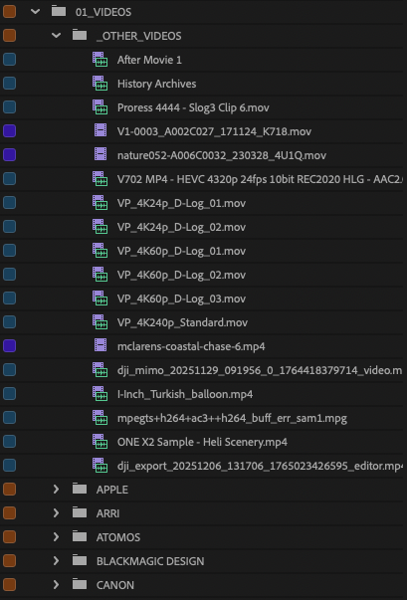This screenshot has height=600, width=407.
Task: Click icon of dji_export_20251206 editor clip
Action: (100, 465)
